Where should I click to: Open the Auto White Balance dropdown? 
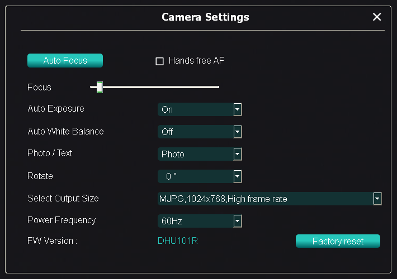200,132
